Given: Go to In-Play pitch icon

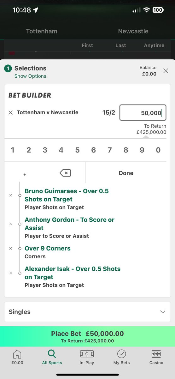Looking at the screenshot, I should point(87,353).
